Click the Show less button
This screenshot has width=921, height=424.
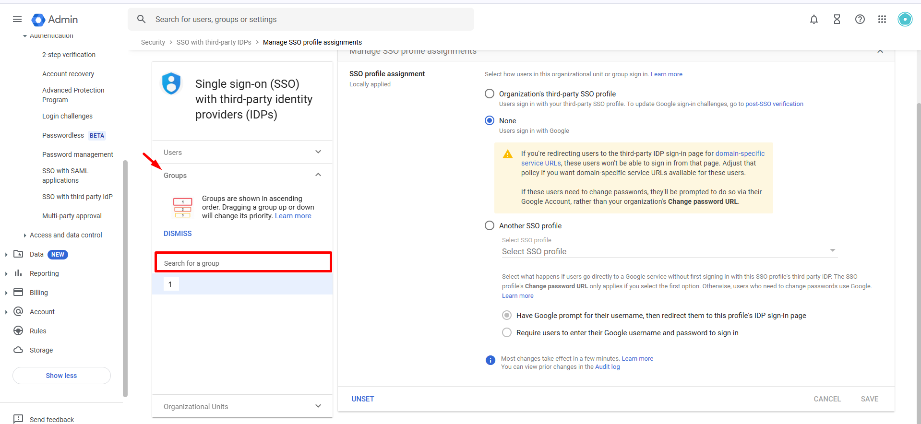(x=61, y=376)
